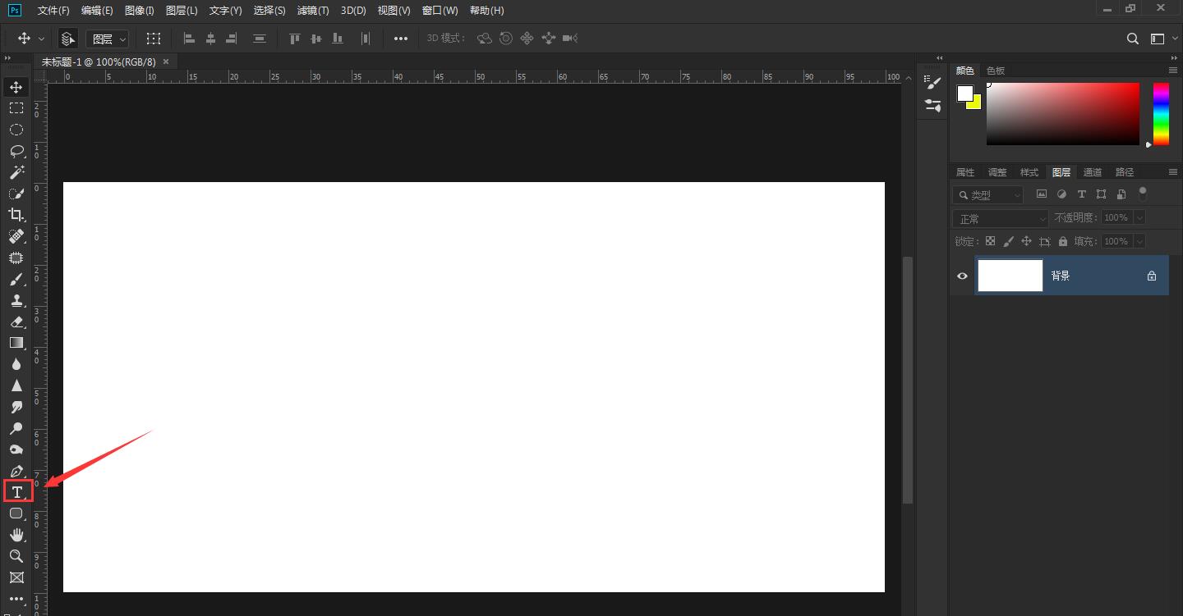Pick the Eraser tool
The image size is (1183, 616).
[x=16, y=322]
